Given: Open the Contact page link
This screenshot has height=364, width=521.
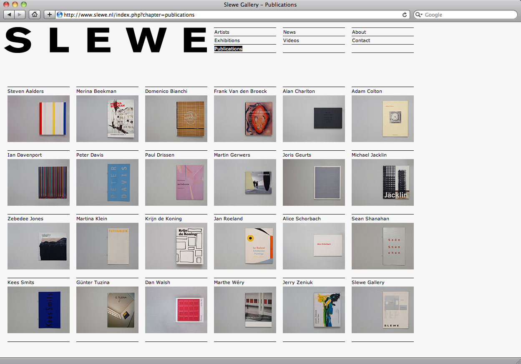Looking at the screenshot, I should [361, 40].
